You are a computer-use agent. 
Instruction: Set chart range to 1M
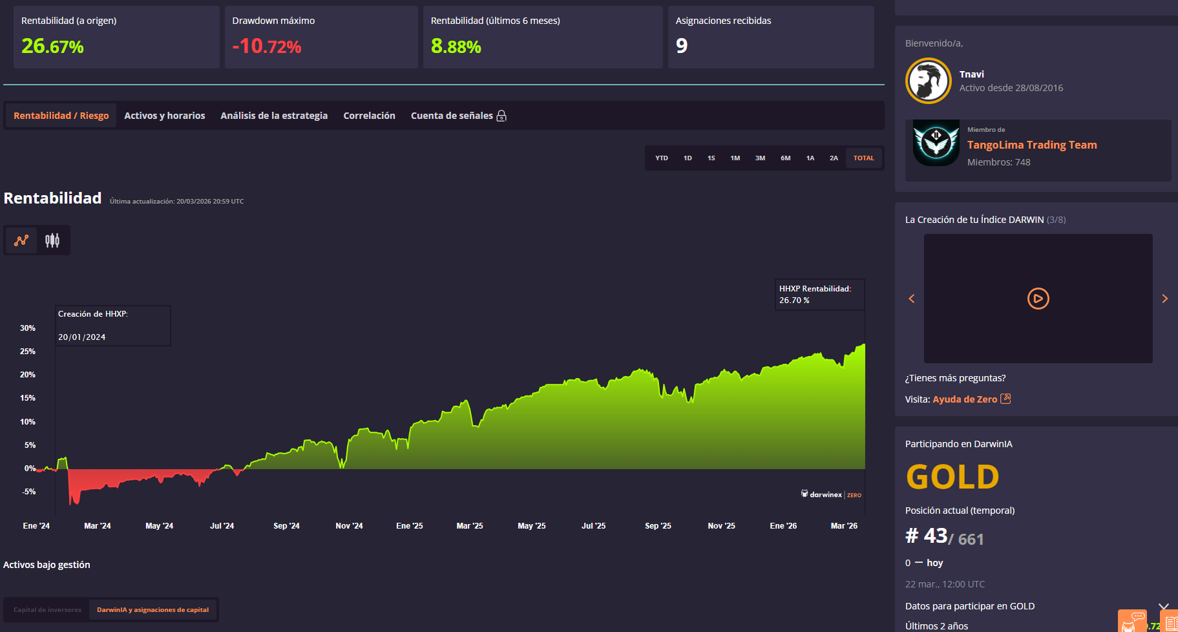click(x=735, y=158)
